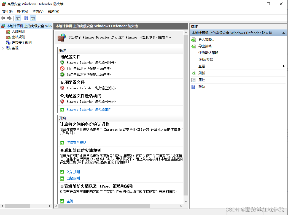Select 监视 in the left tree
This screenshot has height=215, width=288.
[x=15, y=48]
